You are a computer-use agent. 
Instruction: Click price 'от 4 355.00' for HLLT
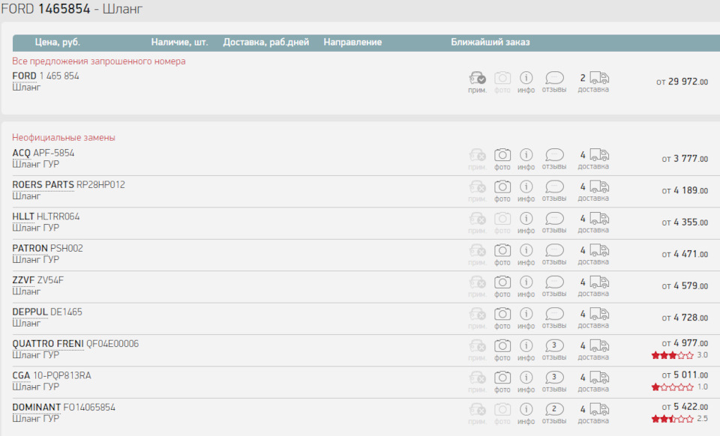(x=685, y=222)
